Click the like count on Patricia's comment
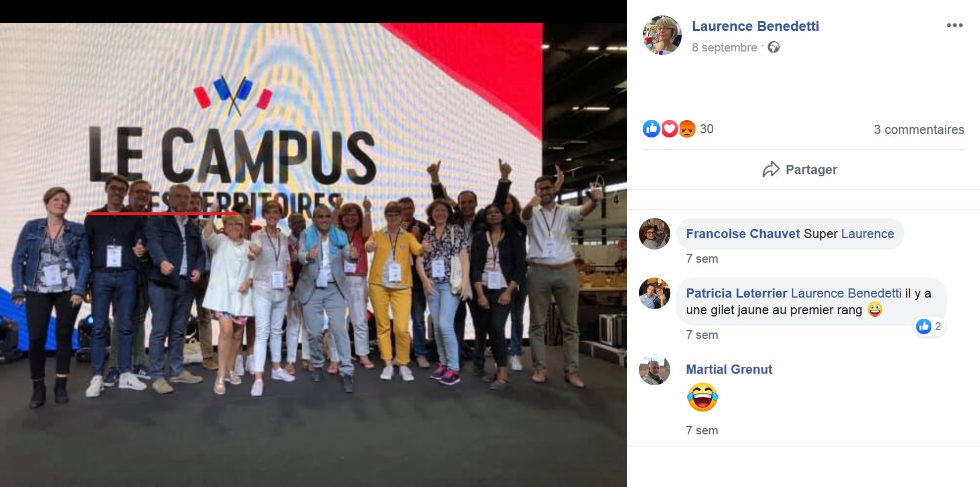980x487 pixels. 929,326
